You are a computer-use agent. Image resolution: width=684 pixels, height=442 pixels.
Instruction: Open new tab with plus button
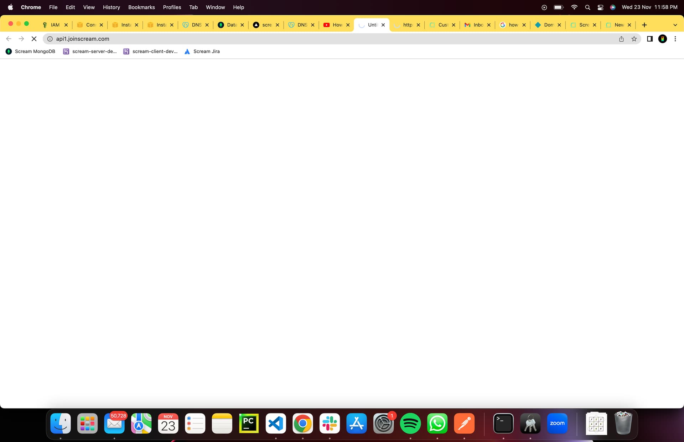[644, 25]
